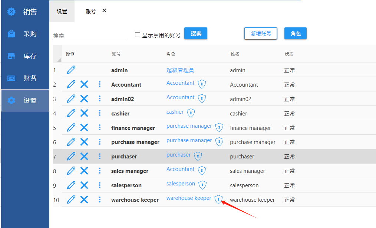Open more options menu for admin02
The image size is (376, 228).
pos(100,99)
